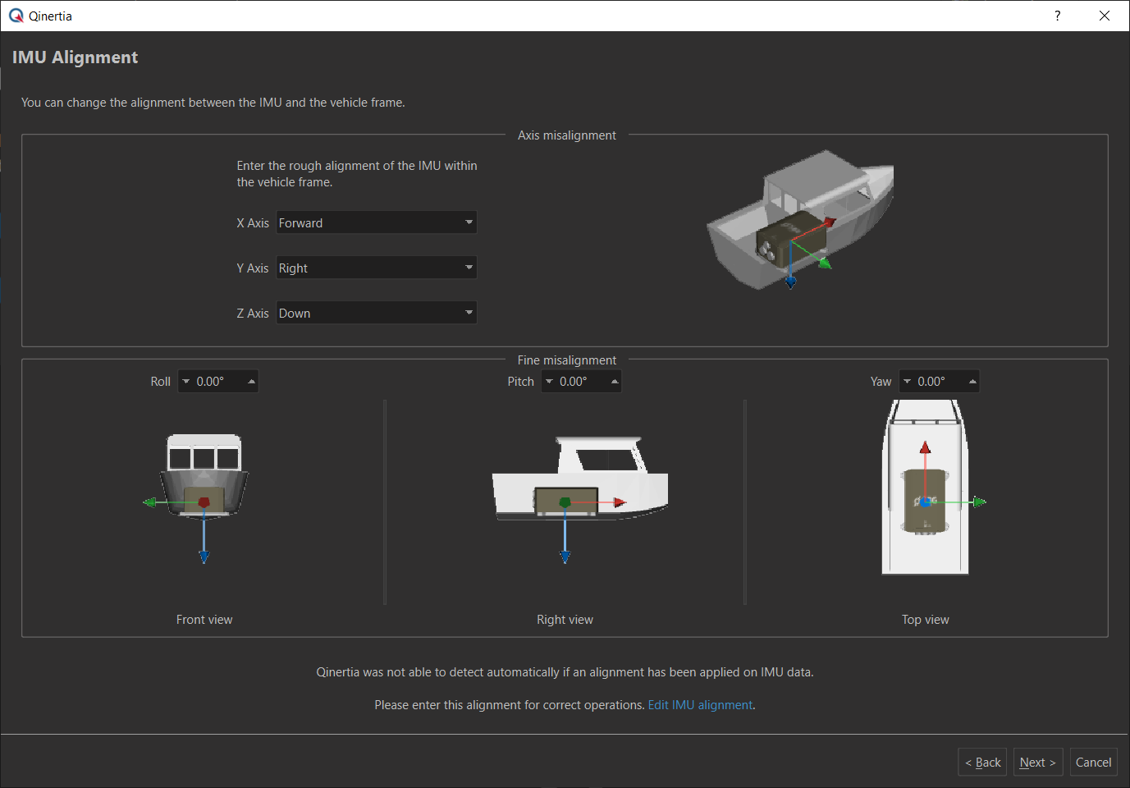Open the X Axis direction dropdown
The width and height of the screenshot is (1130, 788).
[x=377, y=222]
